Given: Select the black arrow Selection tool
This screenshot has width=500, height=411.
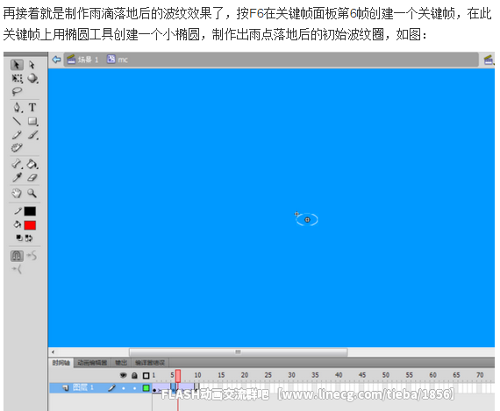Looking at the screenshot, I should coord(17,65).
